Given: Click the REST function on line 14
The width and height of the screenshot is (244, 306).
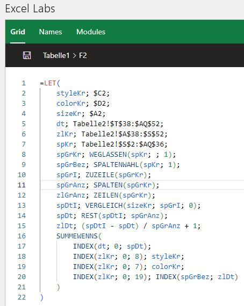Looking at the screenshot, I should click(x=89, y=216).
